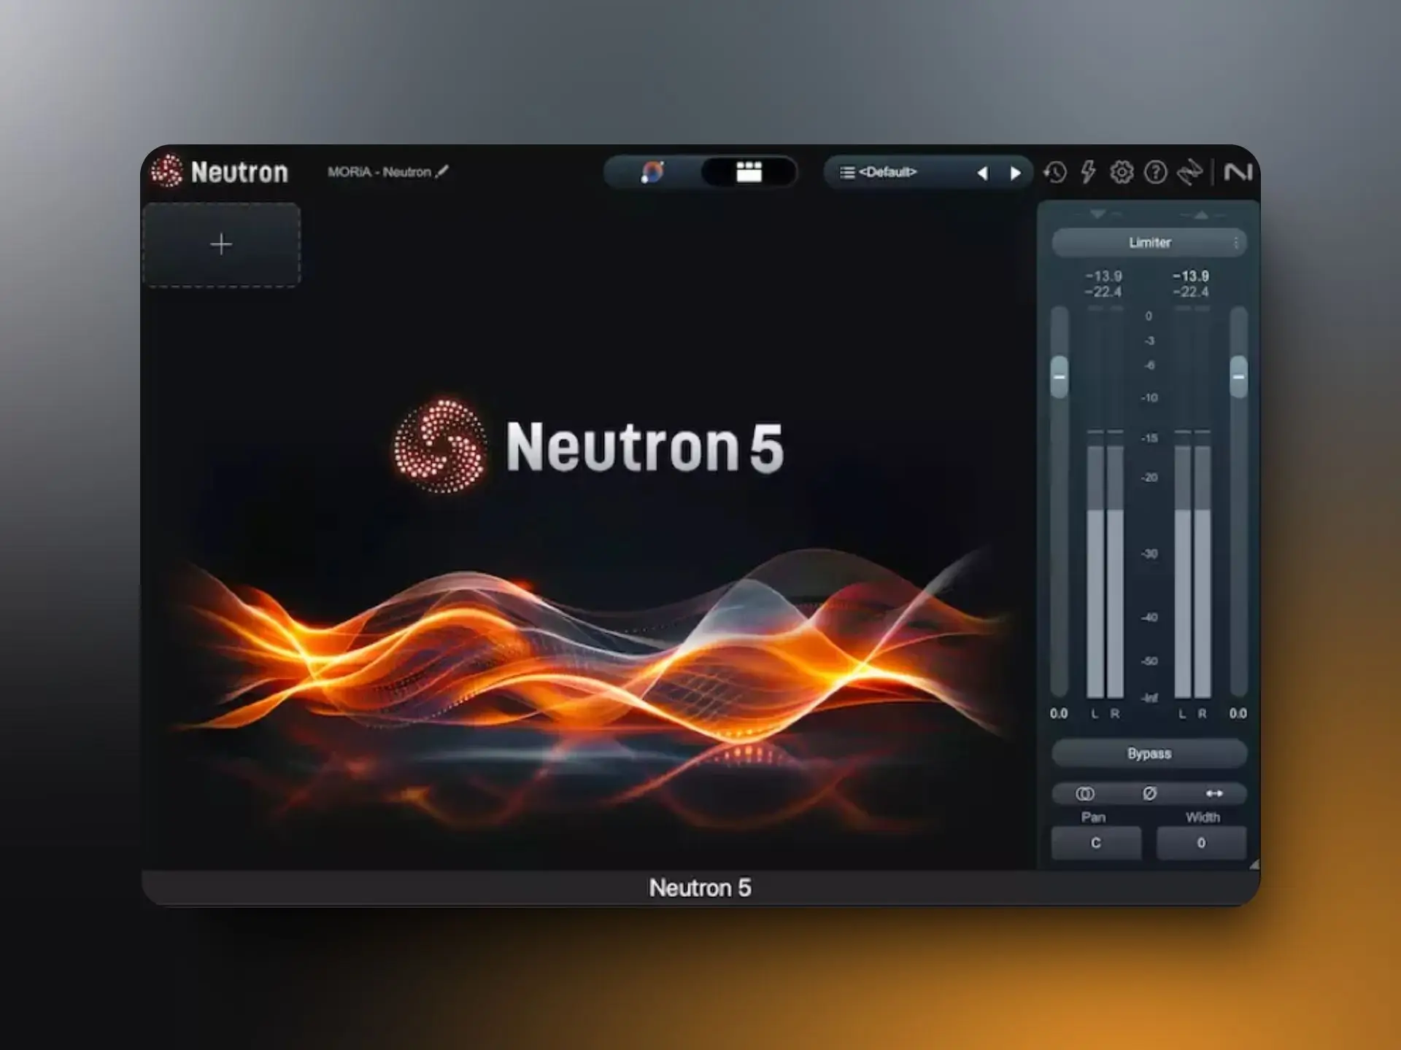Click the next preset arrow
Image resolution: width=1401 pixels, height=1050 pixels.
tap(1016, 173)
